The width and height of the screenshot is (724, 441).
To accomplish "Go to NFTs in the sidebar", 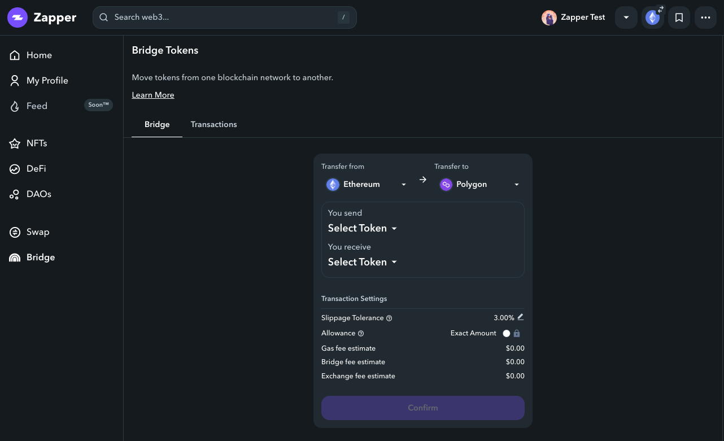I will [37, 143].
